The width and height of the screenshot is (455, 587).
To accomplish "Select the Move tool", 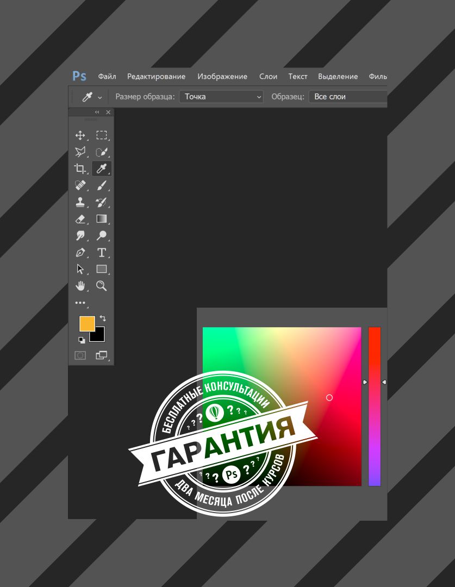I will pos(80,135).
